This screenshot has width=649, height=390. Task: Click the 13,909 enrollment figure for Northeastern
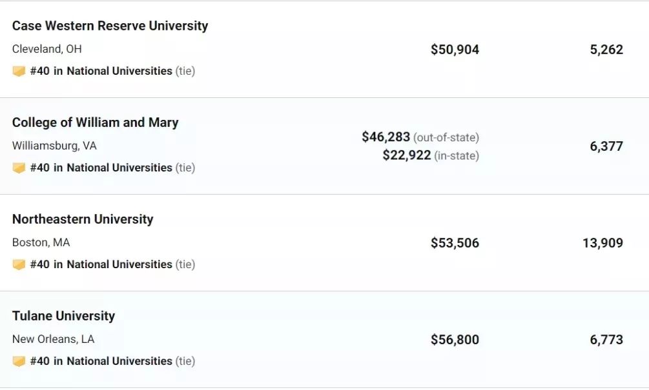pyautogui.click(x=603, y=243)
